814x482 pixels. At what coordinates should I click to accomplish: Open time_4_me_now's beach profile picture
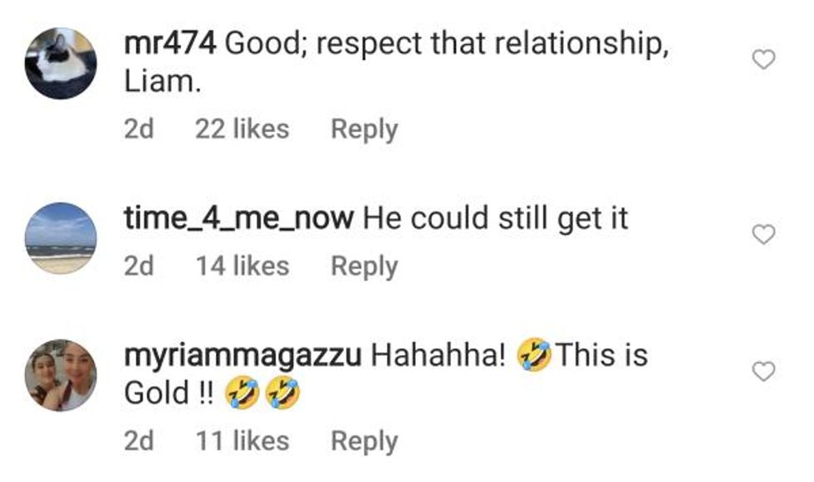[61, 238]
